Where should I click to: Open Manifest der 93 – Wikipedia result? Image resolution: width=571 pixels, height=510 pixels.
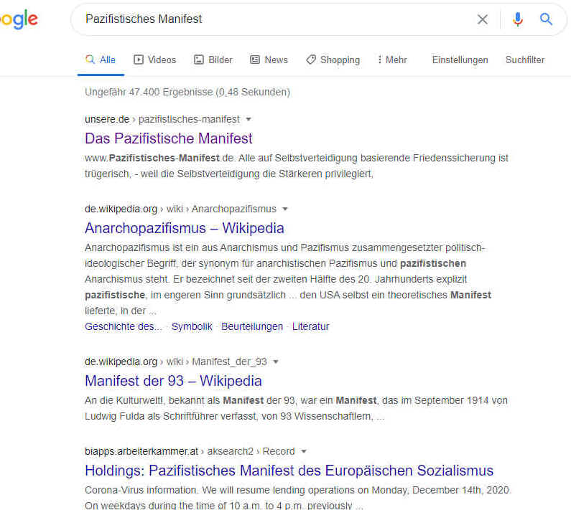173,381
